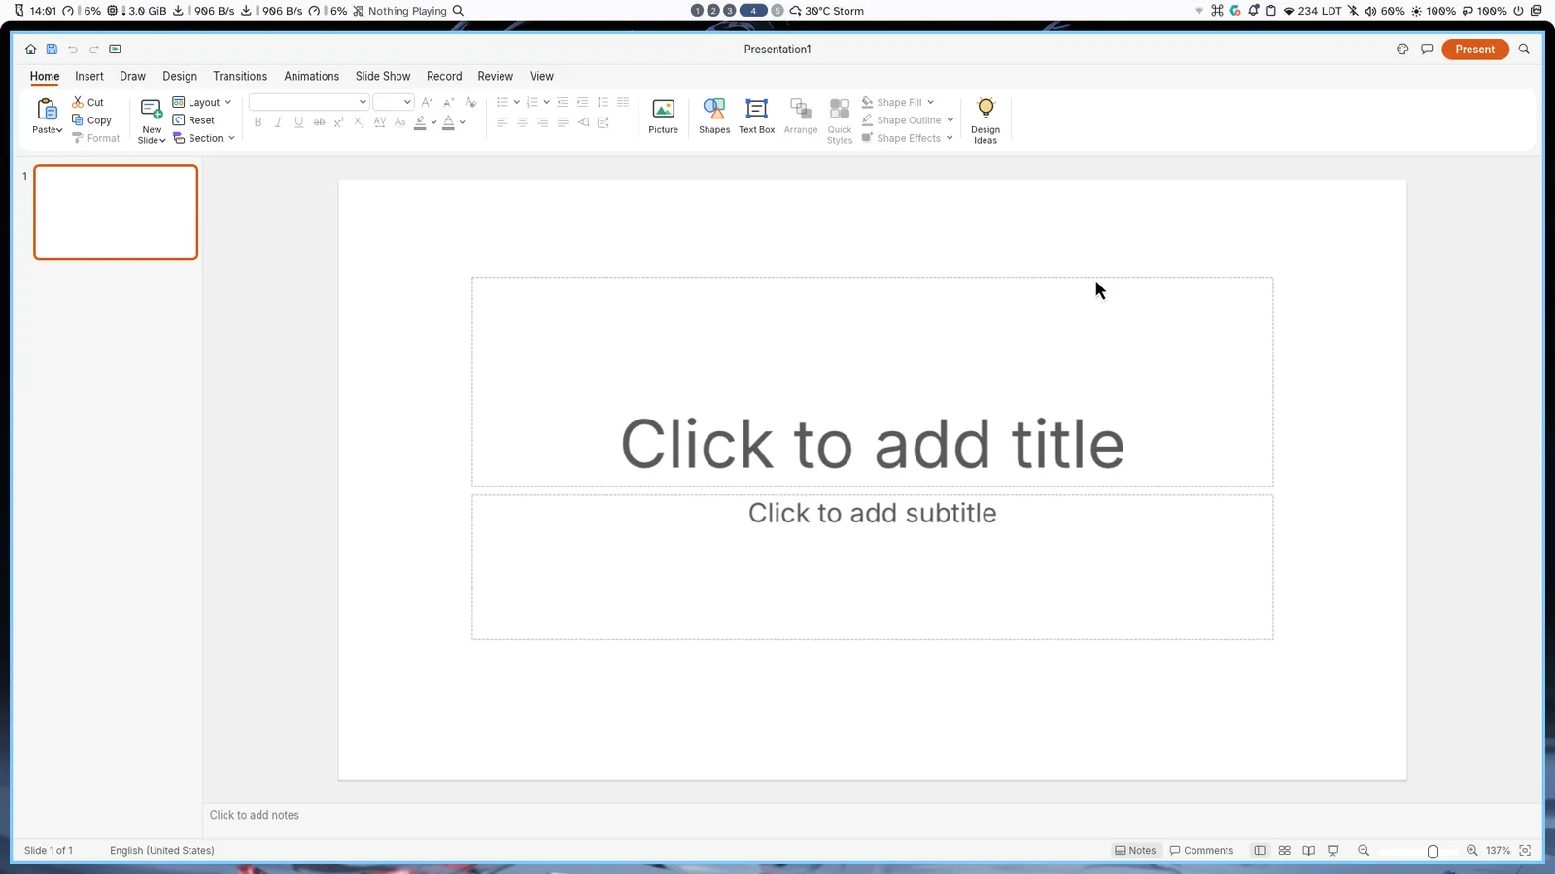The height and width of the screenshot is (874, 1555).
Task: Switch to the Design tab
Action: 180,76
